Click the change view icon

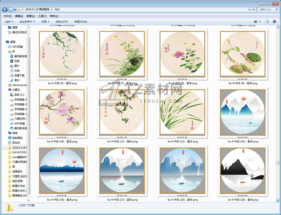(x=255, y=22)
